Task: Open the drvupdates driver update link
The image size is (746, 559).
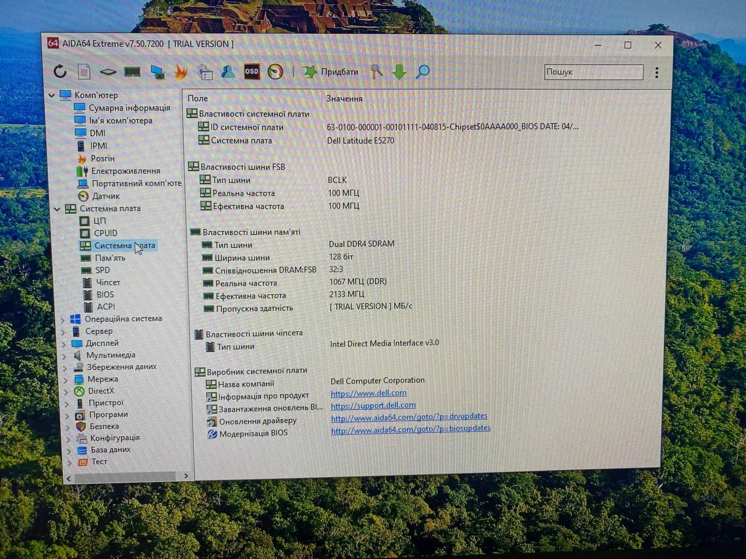Action: pos(409,418)
